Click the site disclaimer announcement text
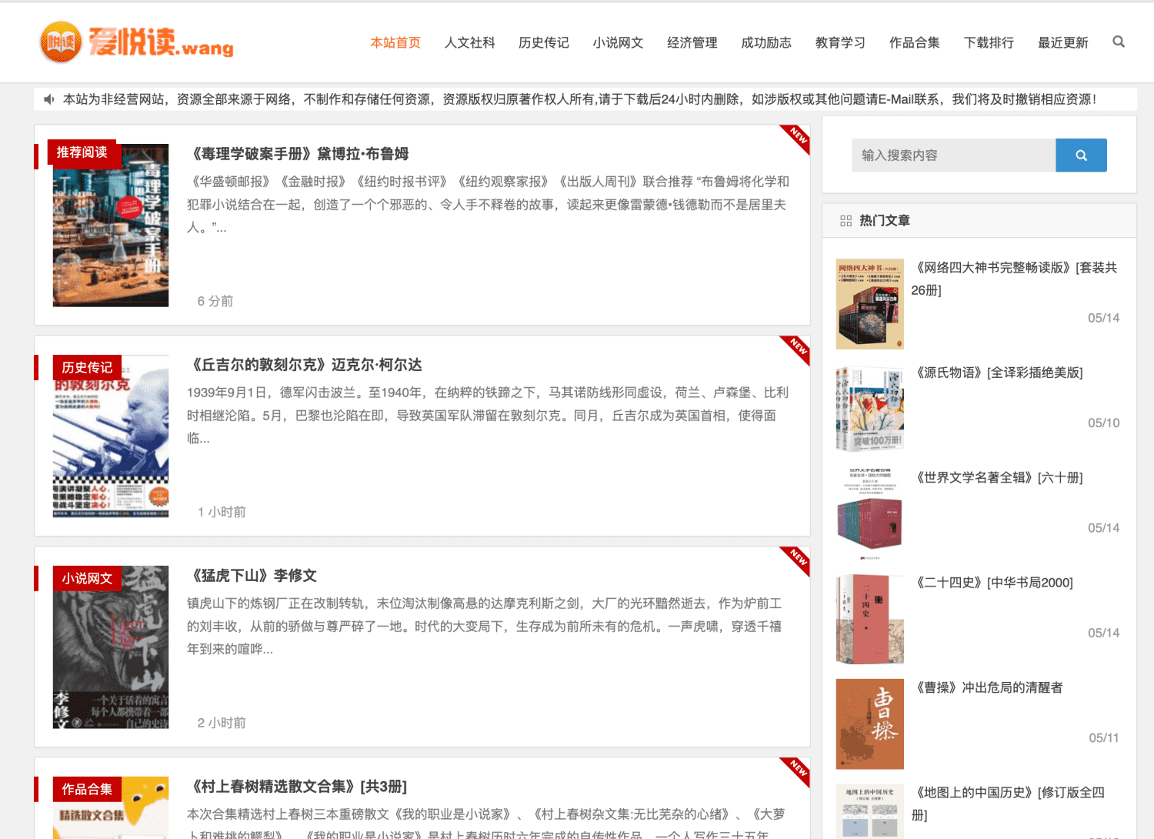1154x839 pixels. (579, 99)
